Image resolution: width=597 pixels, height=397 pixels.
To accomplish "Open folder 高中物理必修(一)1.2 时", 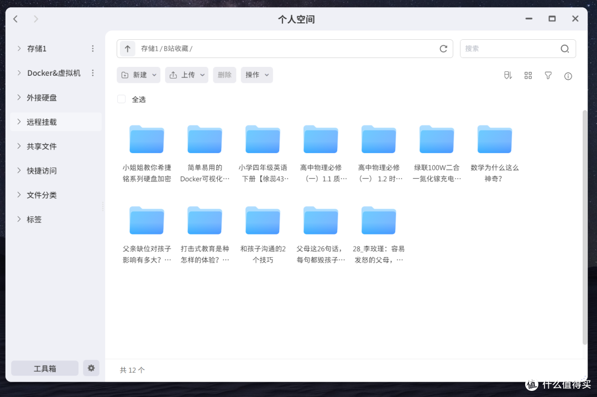I will pos(379,154).
